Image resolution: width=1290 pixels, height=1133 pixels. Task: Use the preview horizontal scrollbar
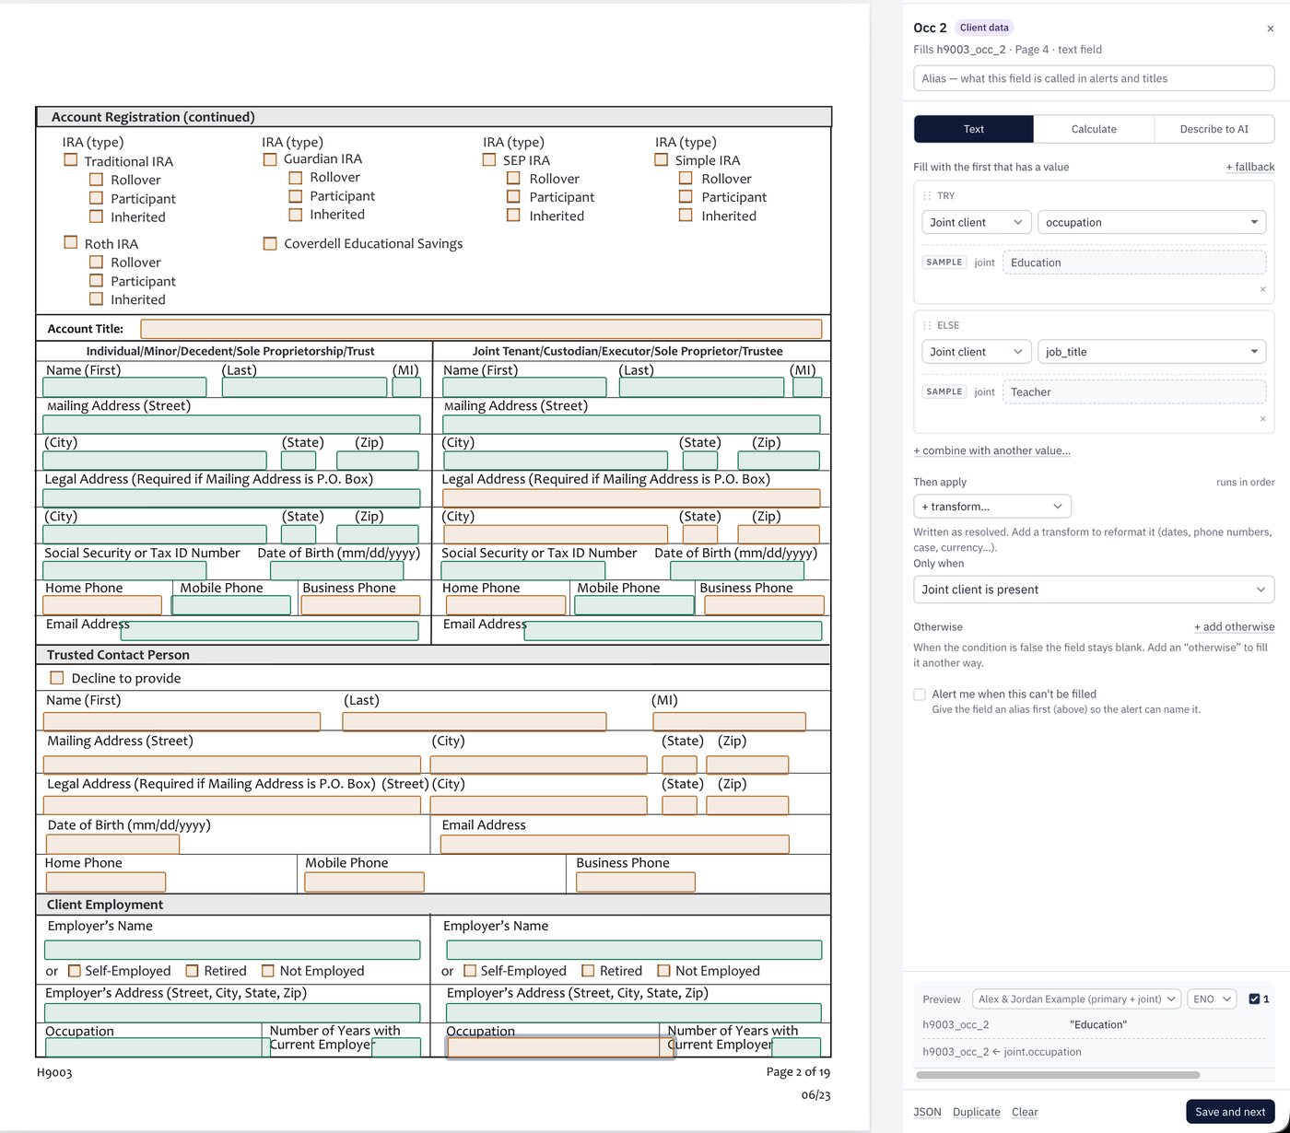point(1058,1075)
